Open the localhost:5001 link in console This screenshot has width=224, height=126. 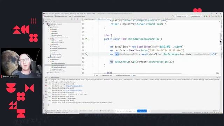[x=74, y=86]
